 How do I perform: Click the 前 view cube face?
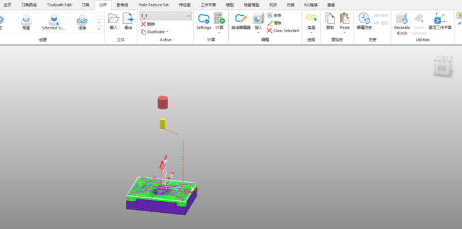click(442, 66)
